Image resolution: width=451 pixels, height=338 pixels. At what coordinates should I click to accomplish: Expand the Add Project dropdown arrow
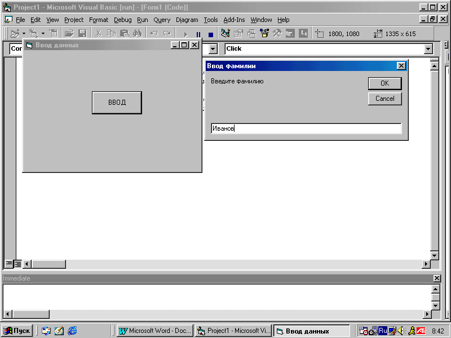(24, 33)
